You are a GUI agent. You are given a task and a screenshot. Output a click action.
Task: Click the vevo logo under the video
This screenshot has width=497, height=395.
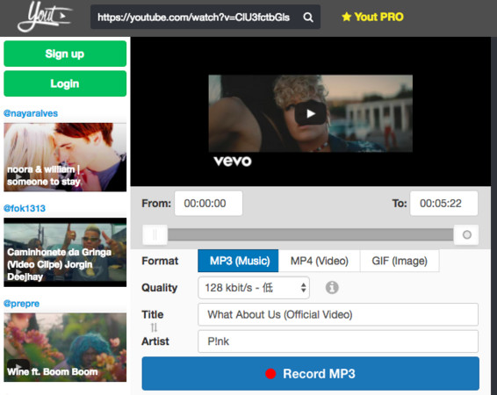233,162
